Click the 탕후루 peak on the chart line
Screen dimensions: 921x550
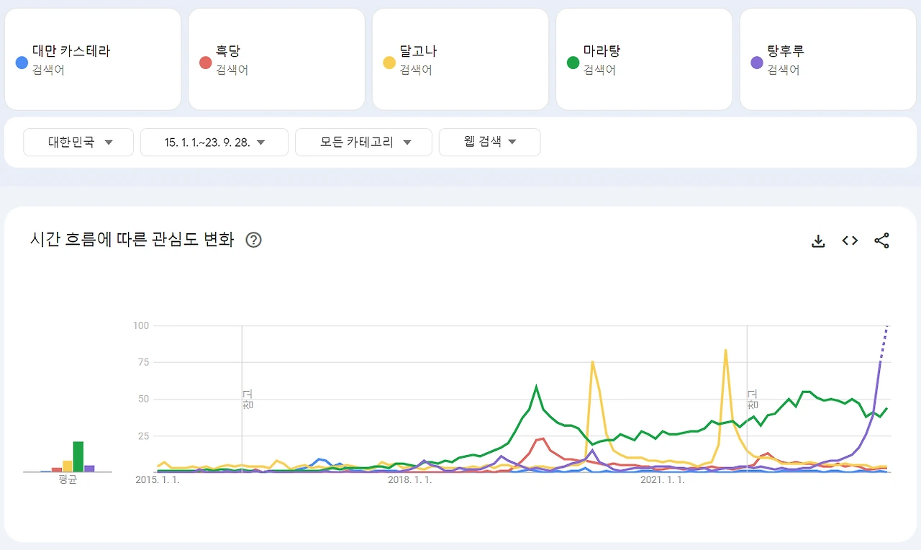[886, 328]
